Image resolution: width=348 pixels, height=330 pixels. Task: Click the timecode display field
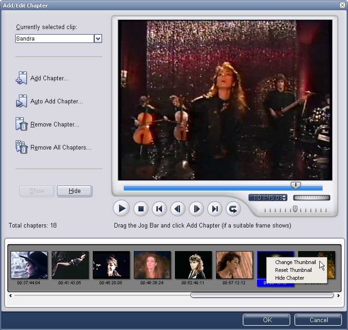coord(268,198)
